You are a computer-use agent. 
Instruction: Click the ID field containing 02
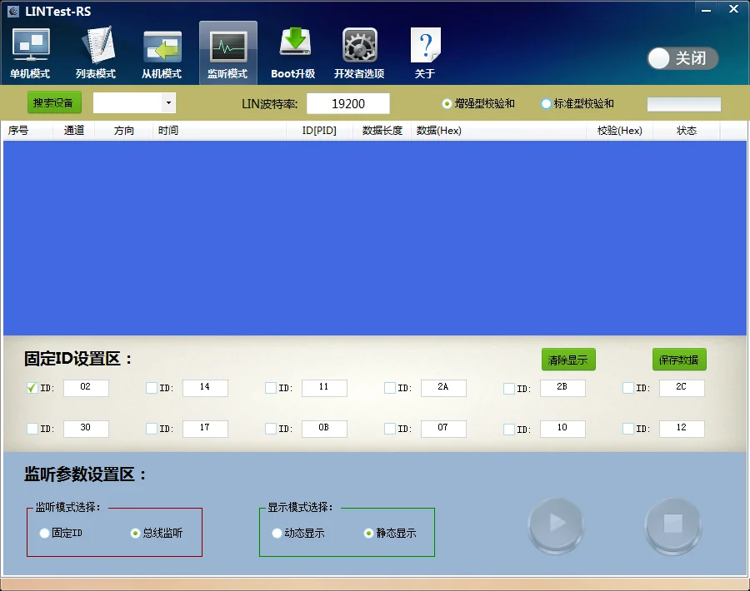(x=86, y=388)
